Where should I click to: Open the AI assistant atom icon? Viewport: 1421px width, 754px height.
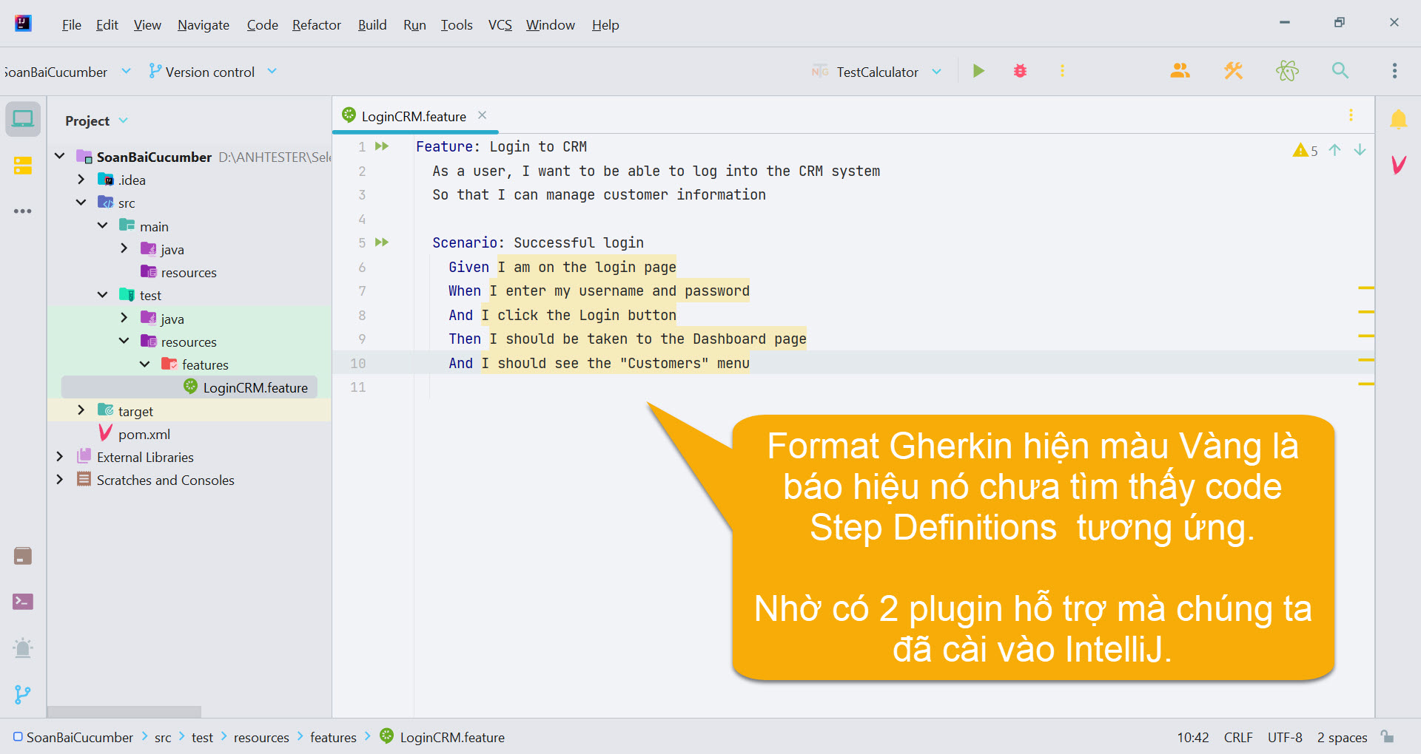1287,71
